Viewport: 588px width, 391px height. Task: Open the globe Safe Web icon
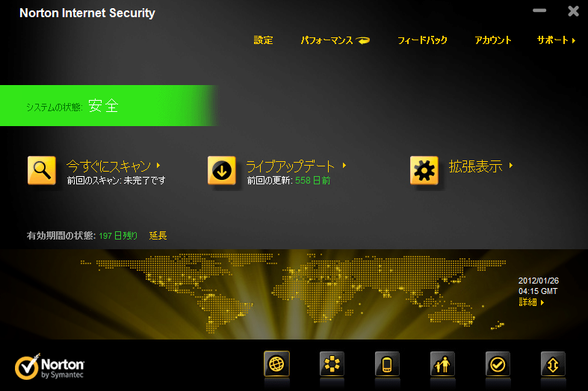tap(276, 363)
